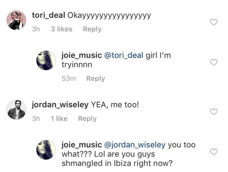
Task: Reply to tori_deal's comment
Action: (x=92, y=29)
